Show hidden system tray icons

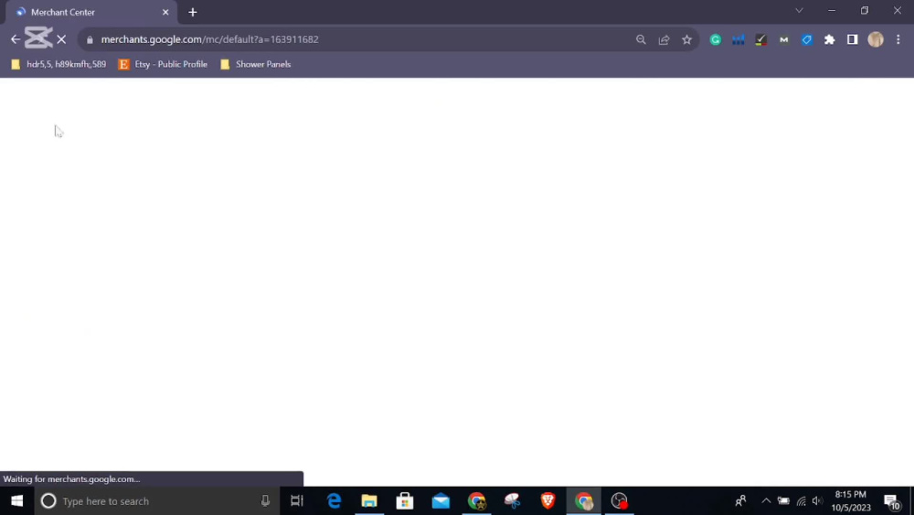[766, 501]
